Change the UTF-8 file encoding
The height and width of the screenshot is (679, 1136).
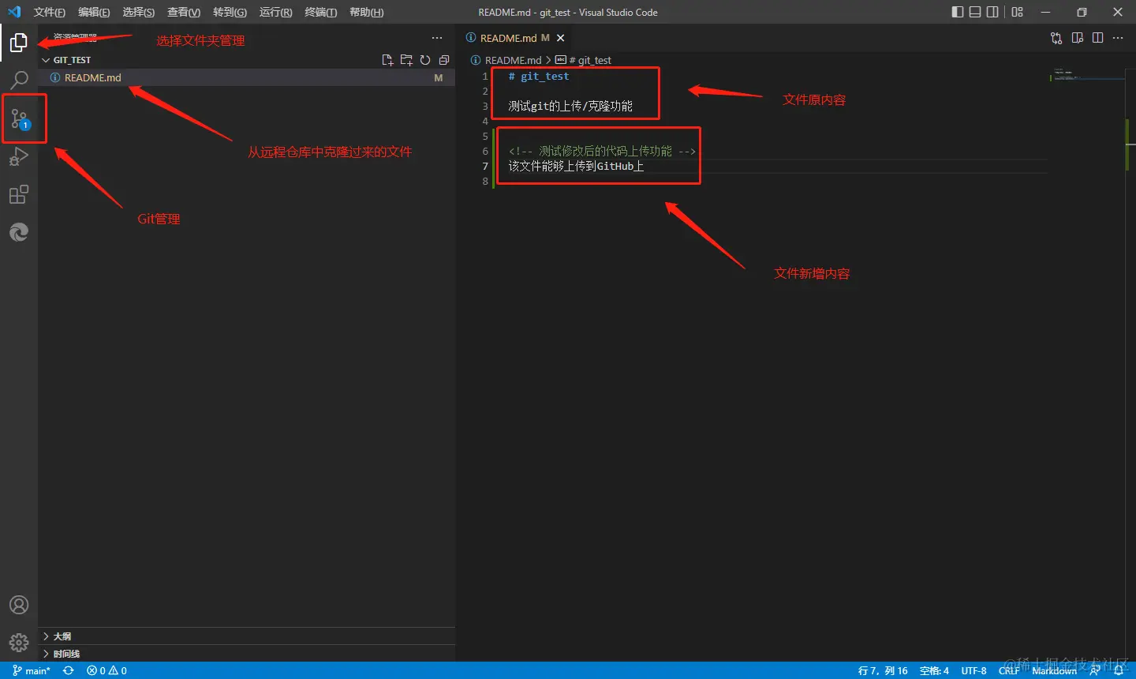coord(973,670)
